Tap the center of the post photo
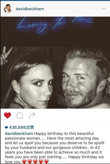This screenshot has height=164, width=110. click(55, 63)
